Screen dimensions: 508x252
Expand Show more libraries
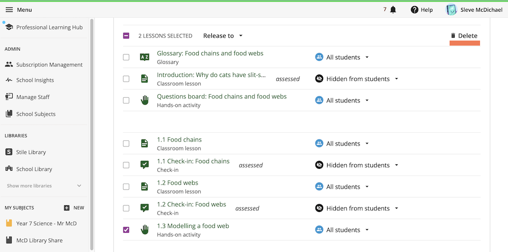click(44, 186)
